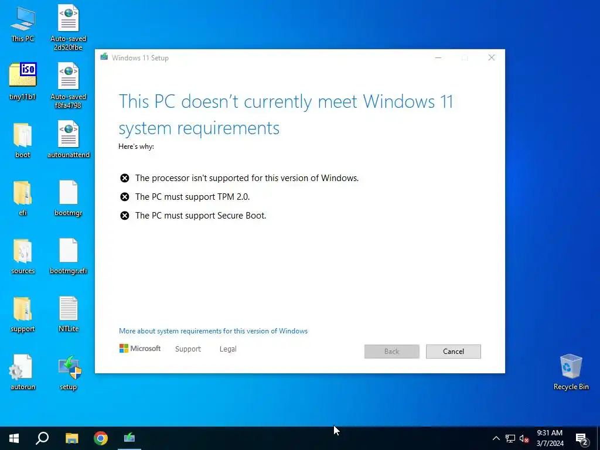
Task: Click Cancel in Windows 11 Setup
Action: coord(454,352)
